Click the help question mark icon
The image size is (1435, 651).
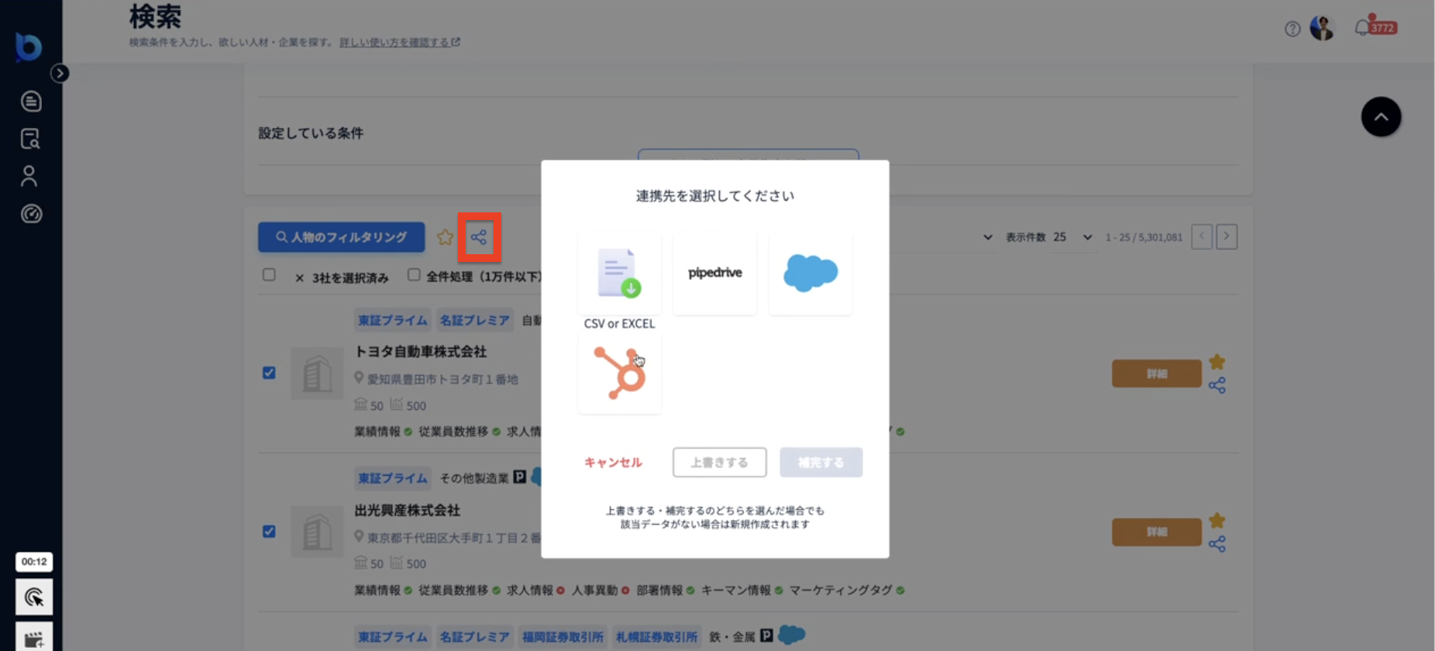1292,29
